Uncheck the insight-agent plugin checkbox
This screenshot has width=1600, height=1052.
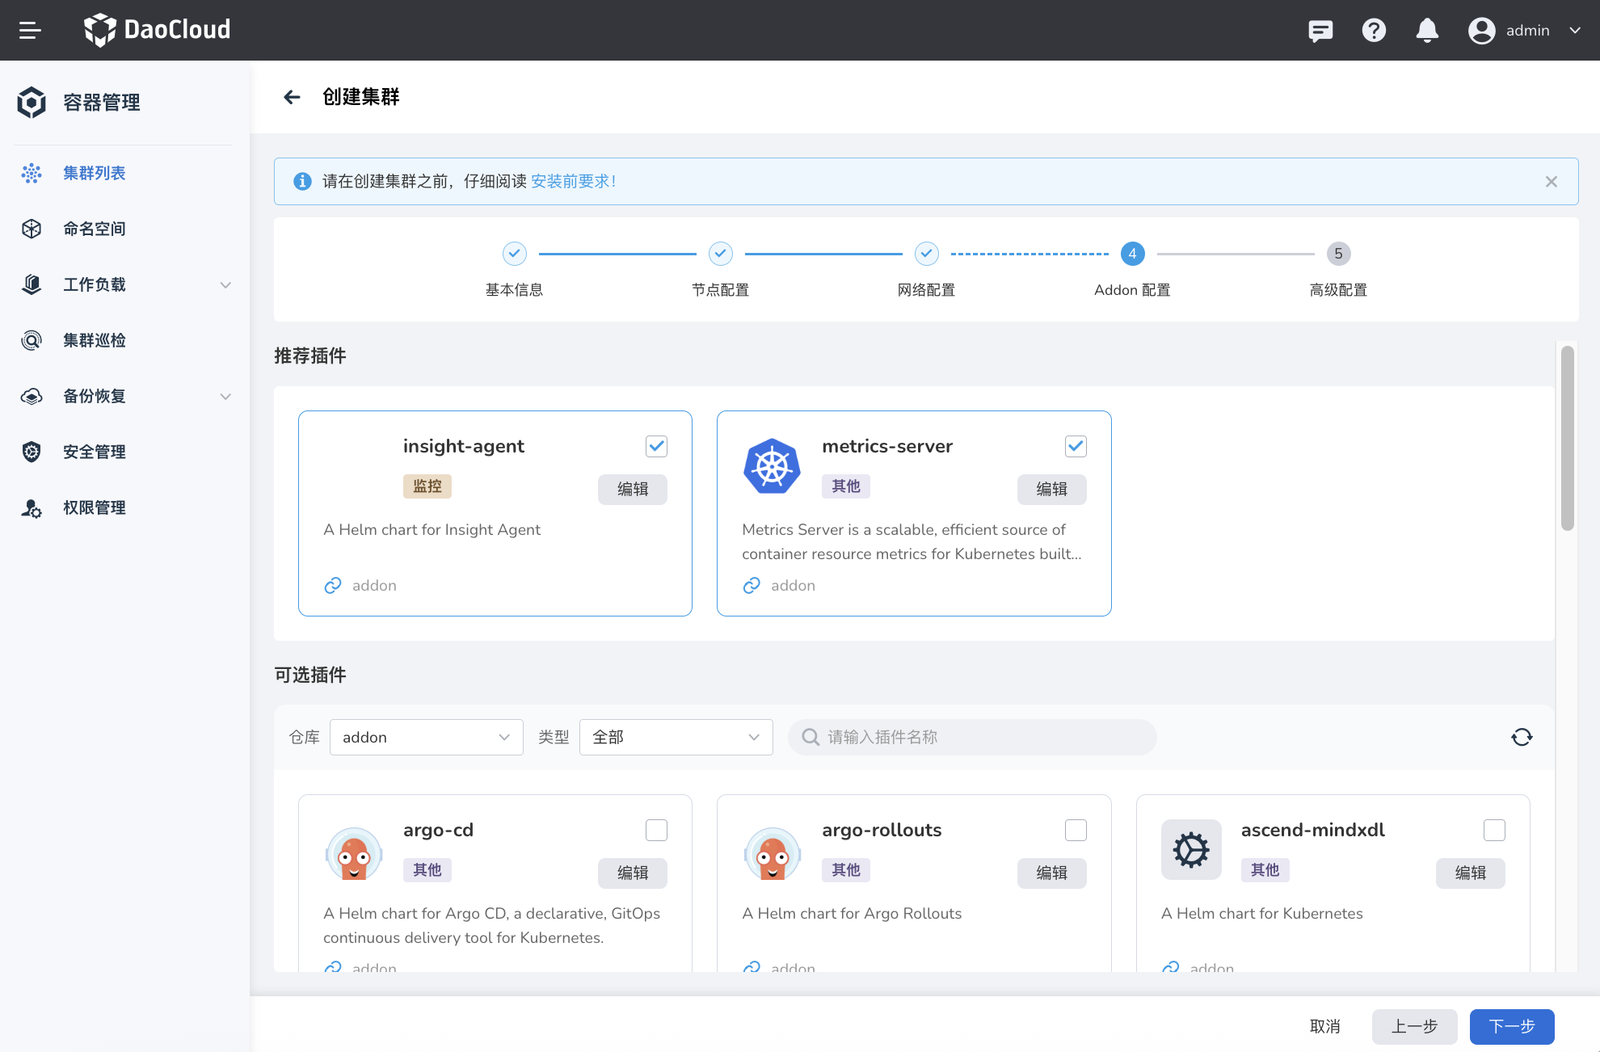tap(656, 446)
